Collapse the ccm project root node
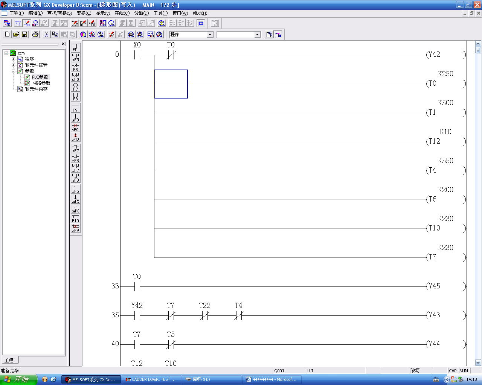482x385 pixels. (6, 53)
